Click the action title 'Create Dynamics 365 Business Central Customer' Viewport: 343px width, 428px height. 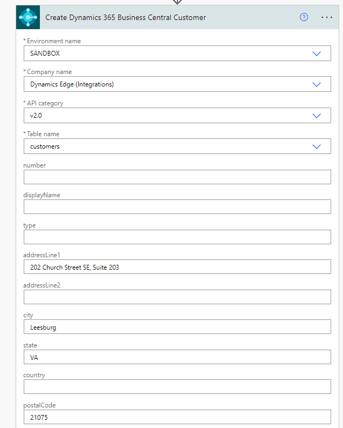(125, 17)
